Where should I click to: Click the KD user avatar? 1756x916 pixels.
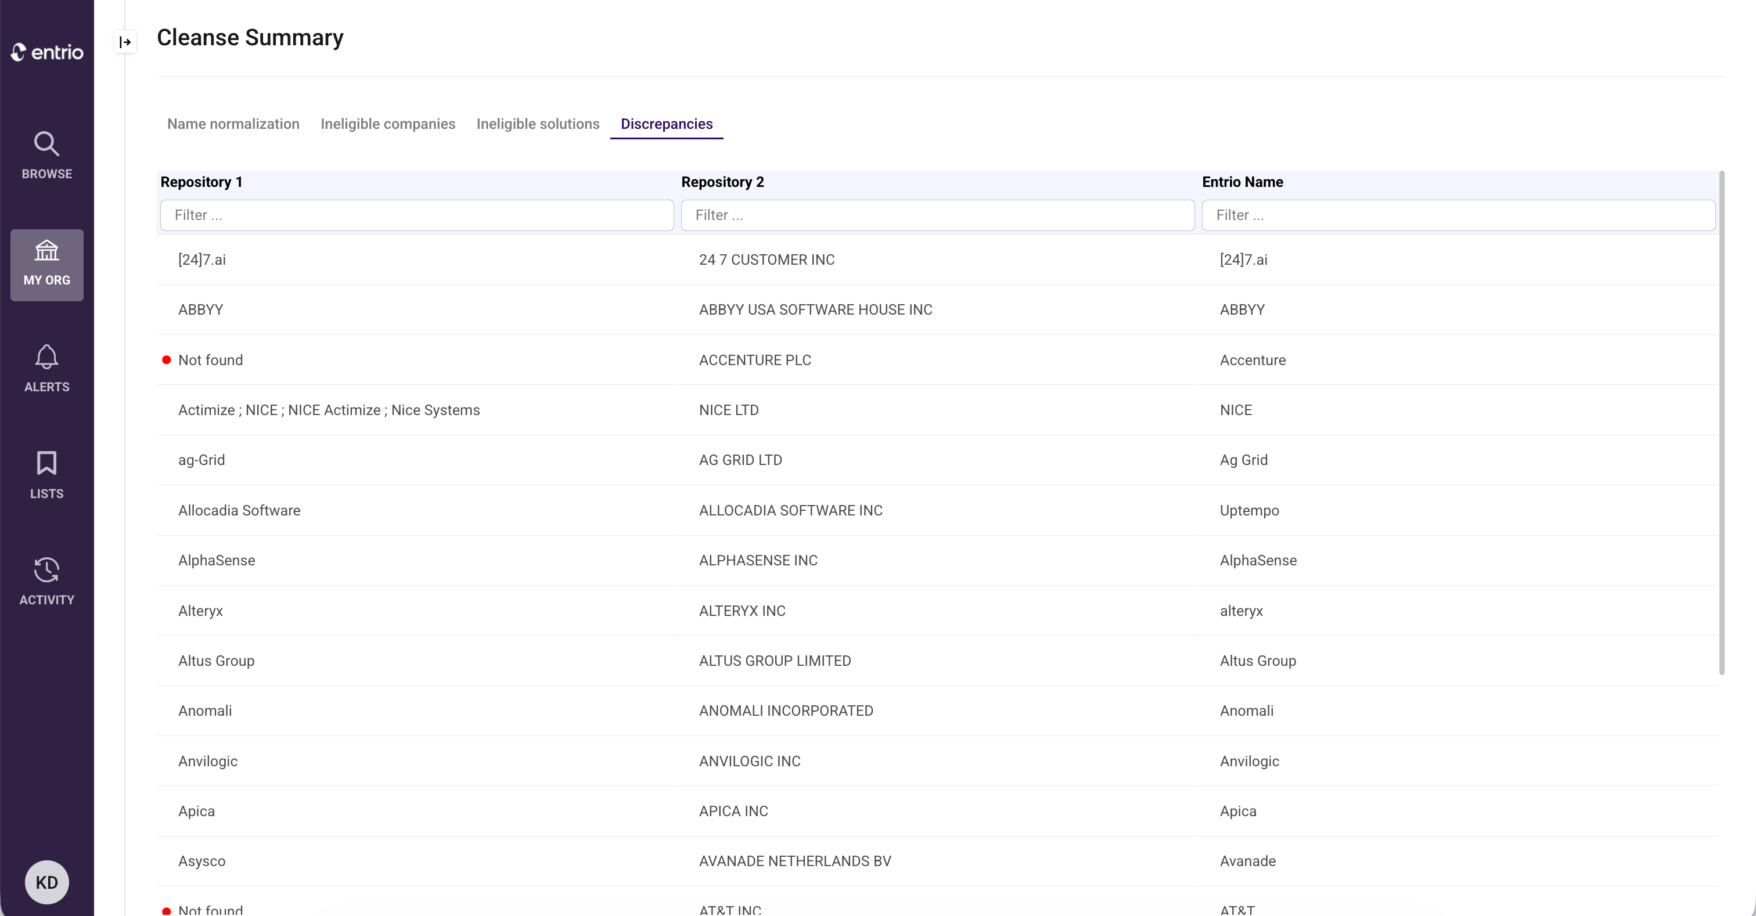[46, 882]
